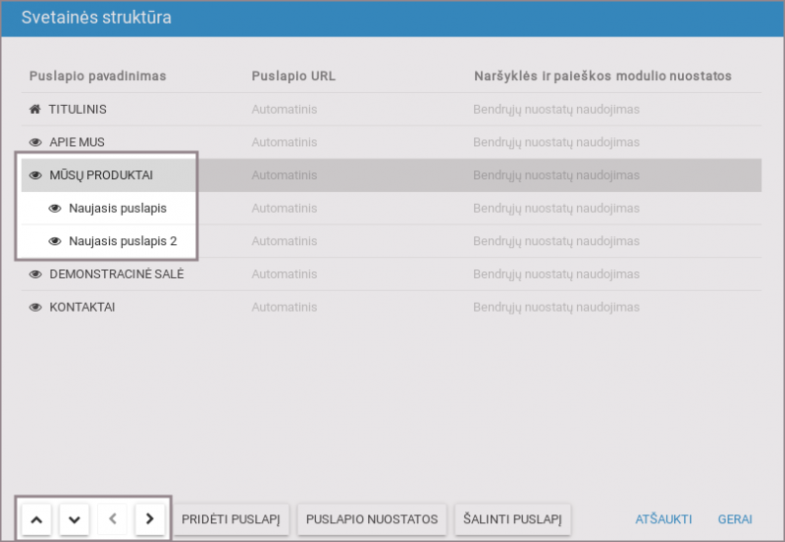Viewport: 785px width, 542px height.
Task: Select the TITULINIS page row
Action: click(x=78, y=110)
